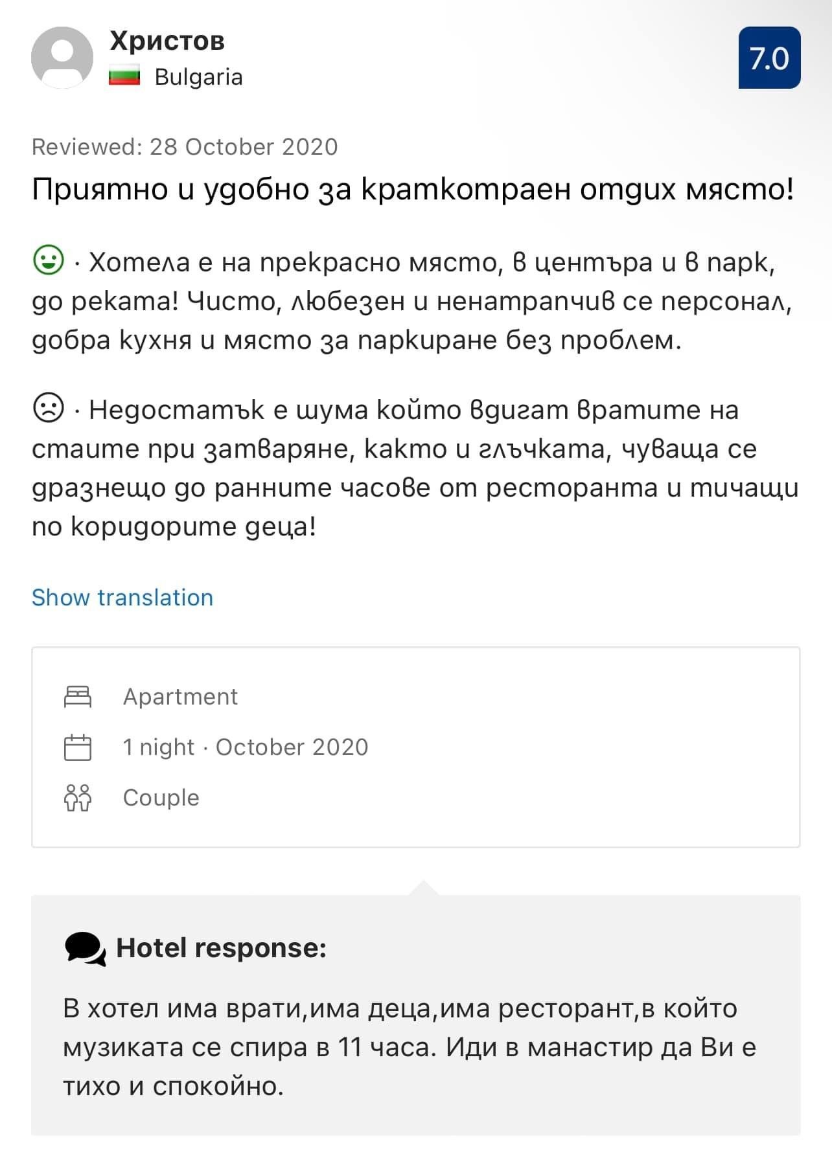Image resolution: width=832 pixels, height=1165 pixels.
Task: Click the hotel's reply text paragraph
Action: (409, 1047)
